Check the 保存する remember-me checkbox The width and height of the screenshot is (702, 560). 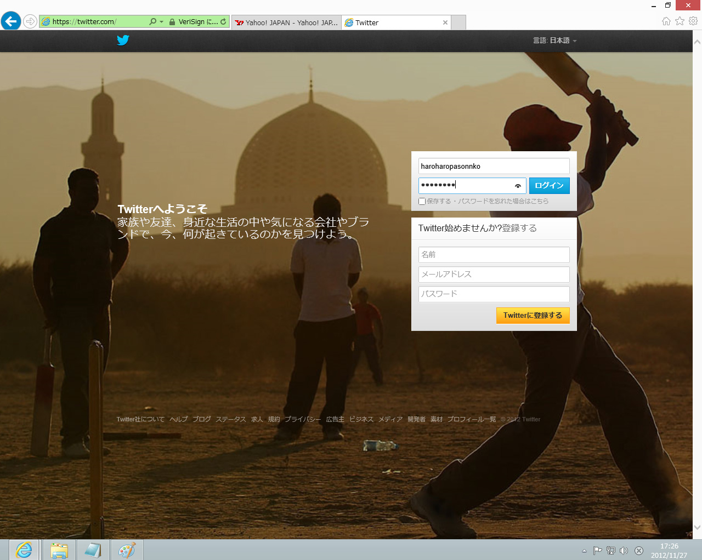coord(422,201)
